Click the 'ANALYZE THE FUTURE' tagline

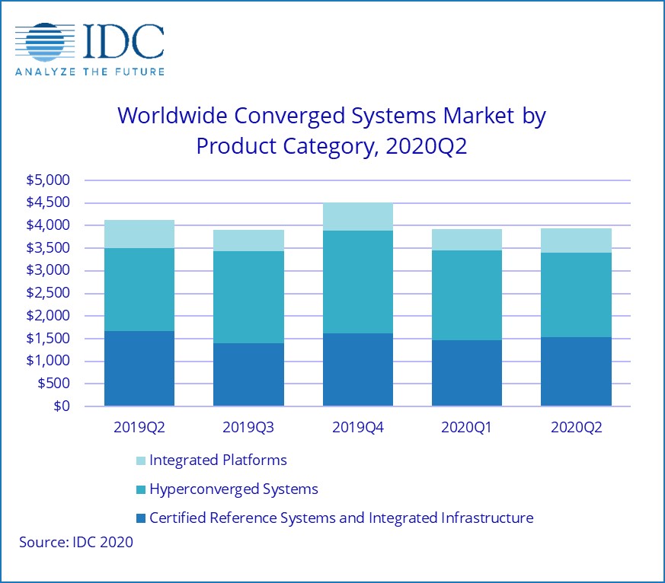89,72
